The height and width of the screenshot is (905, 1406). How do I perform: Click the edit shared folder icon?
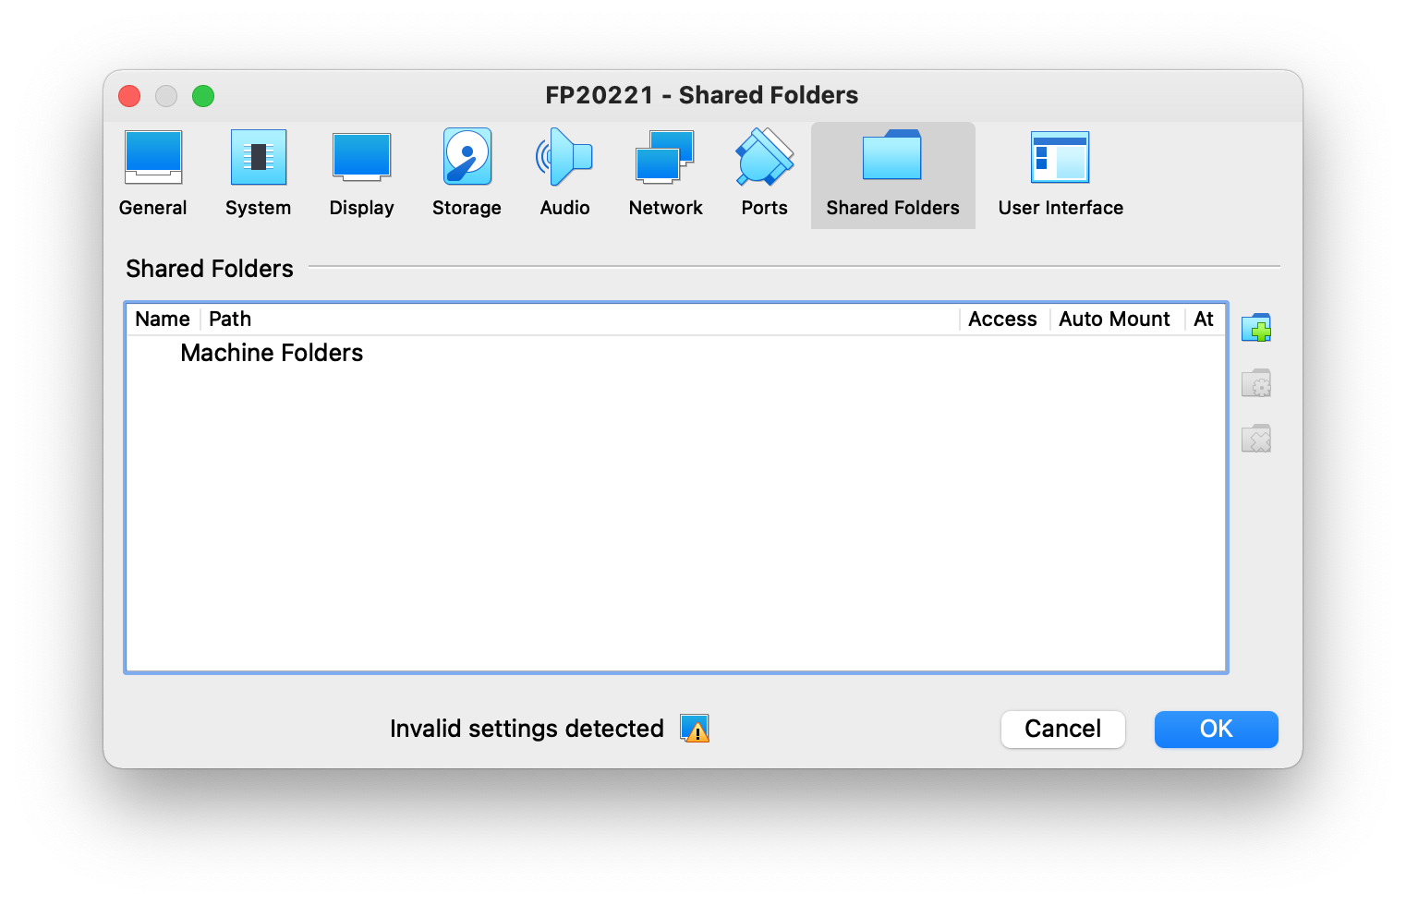(1256, 383)
